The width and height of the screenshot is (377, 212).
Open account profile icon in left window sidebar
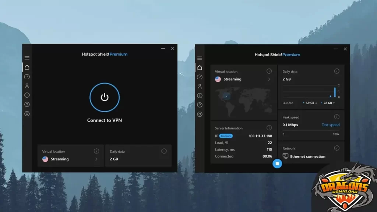pos(27,86)
